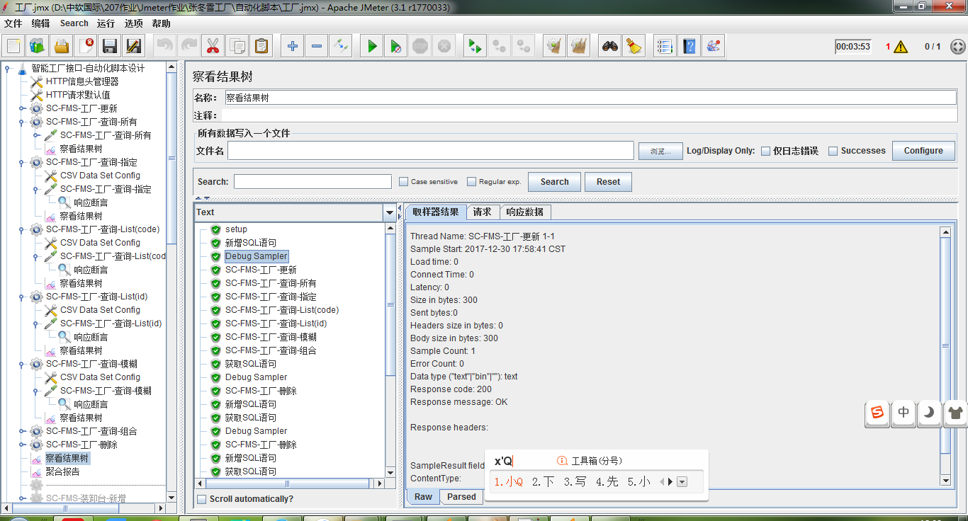Click the New test plan icon
Viewport: 968px width, 521px height.
(13, 47)
